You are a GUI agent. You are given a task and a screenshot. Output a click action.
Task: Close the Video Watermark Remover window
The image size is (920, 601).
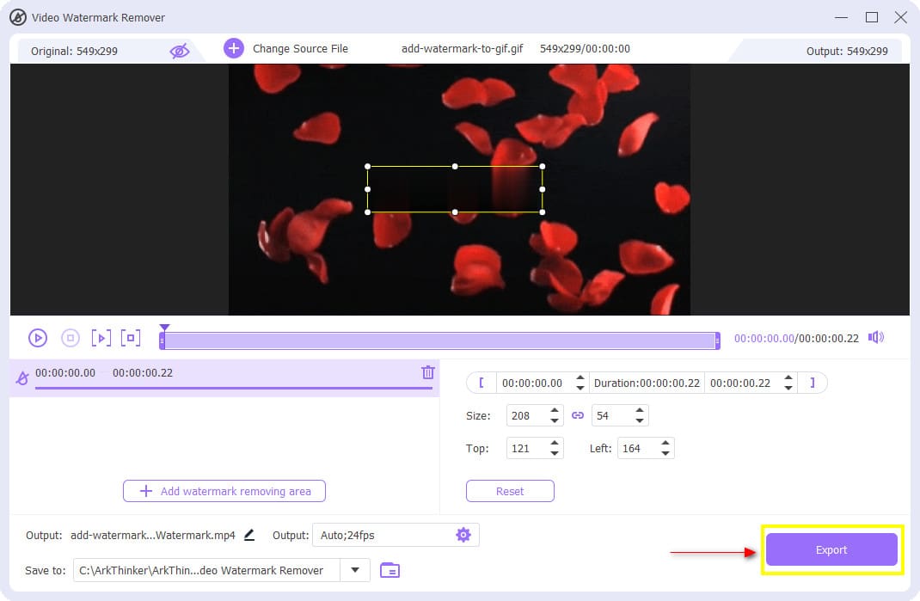click(x=900, y=17)
